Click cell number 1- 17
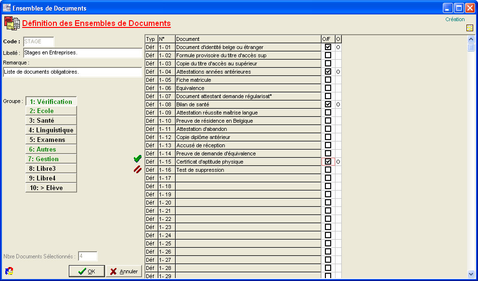The width and height of the screenshot is (478, 281). [x=167, y=178]
